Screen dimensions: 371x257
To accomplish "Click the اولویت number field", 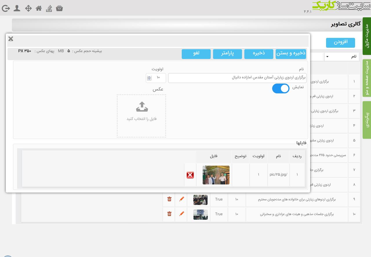I will [156, 78].
